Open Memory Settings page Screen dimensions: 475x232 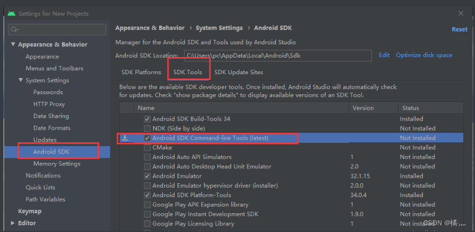pyautogui.click(x=57, y=164)
